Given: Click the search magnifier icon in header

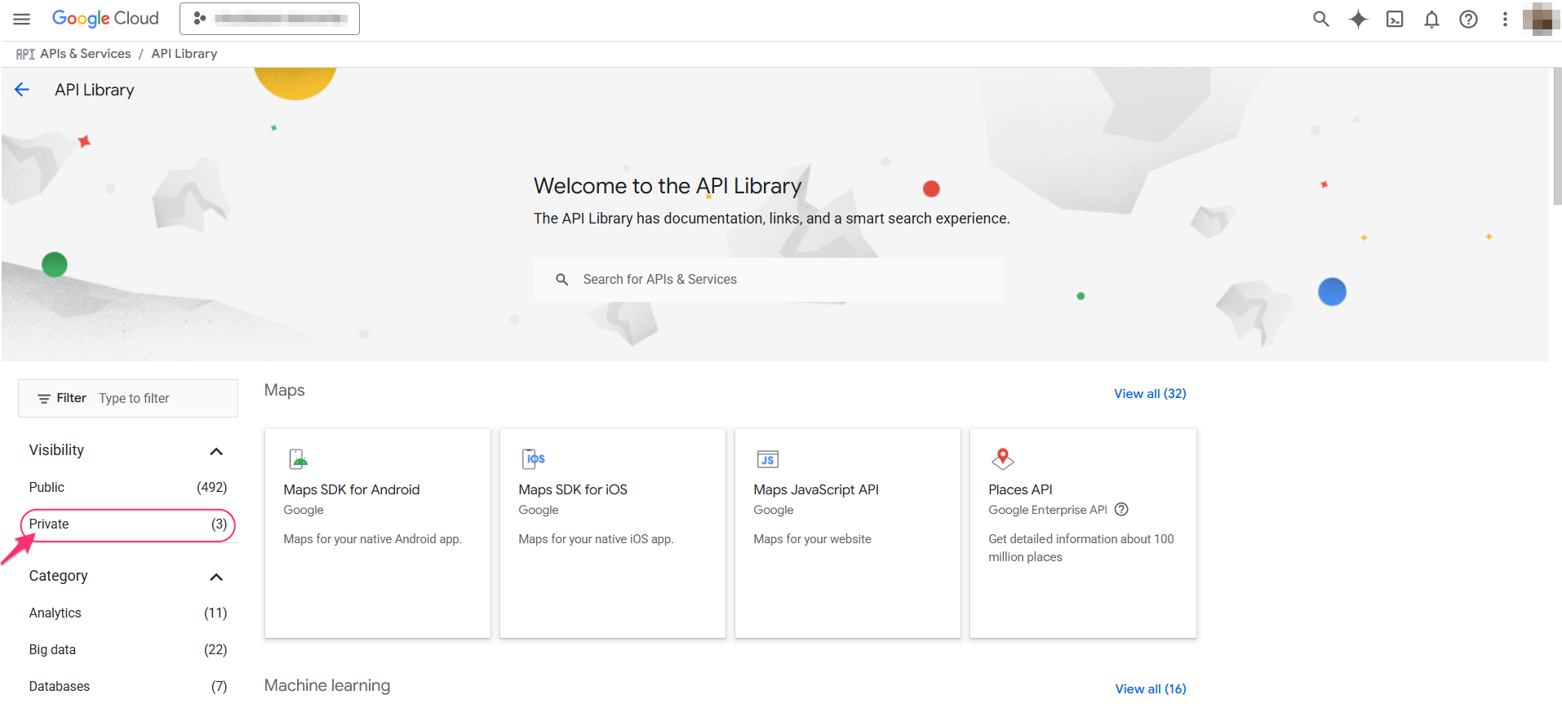Looking at the screenshot, I should 1320,19.
